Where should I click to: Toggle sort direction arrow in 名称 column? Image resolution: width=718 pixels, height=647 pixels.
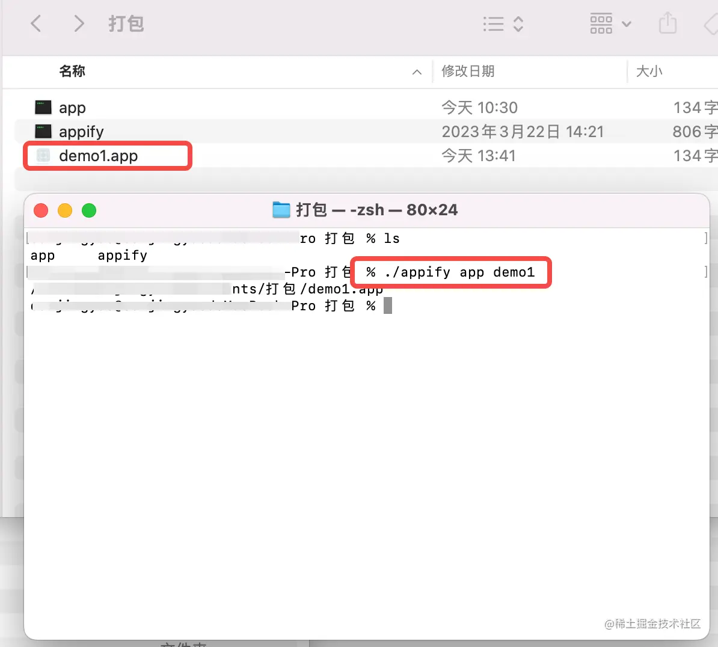click(x=417, y=72)
